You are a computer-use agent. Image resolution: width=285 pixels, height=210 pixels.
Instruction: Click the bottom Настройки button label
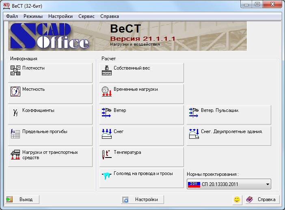point(147,199)
